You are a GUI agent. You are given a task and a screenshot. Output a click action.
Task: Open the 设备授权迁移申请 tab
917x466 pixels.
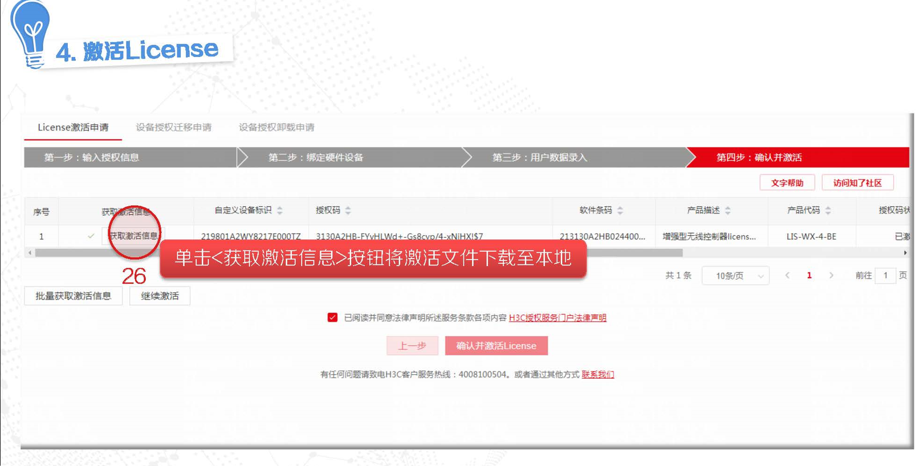173,128
